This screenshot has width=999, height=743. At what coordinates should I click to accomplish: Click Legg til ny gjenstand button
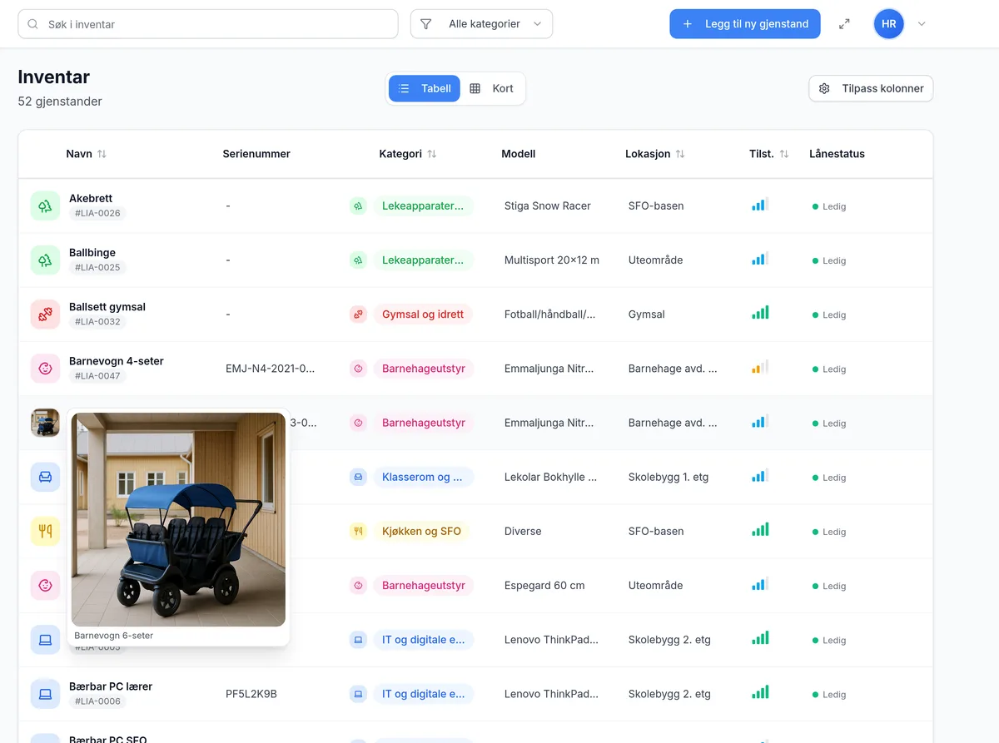point(745,24)
